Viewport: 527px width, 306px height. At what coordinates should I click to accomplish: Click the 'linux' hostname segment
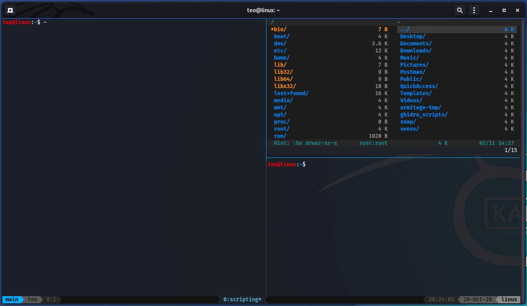pyautogui.click(x=509, y=299)
